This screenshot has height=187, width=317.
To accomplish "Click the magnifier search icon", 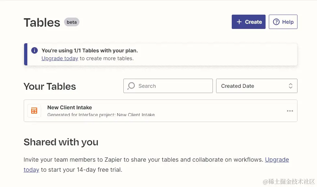I will pyautogui.click(x=131, y=86).
